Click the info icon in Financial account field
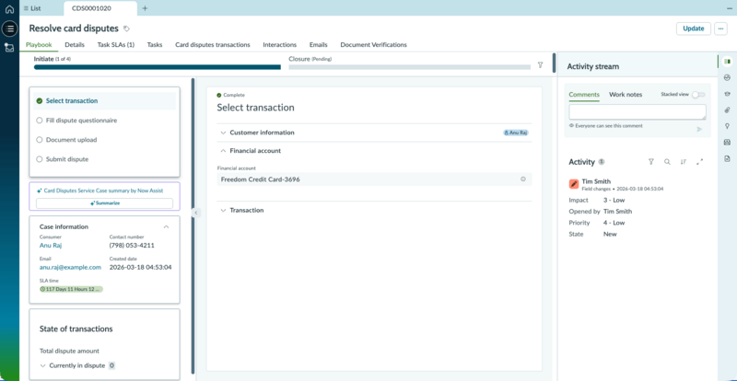Screen dimensions: 737x381 [523, 179]
